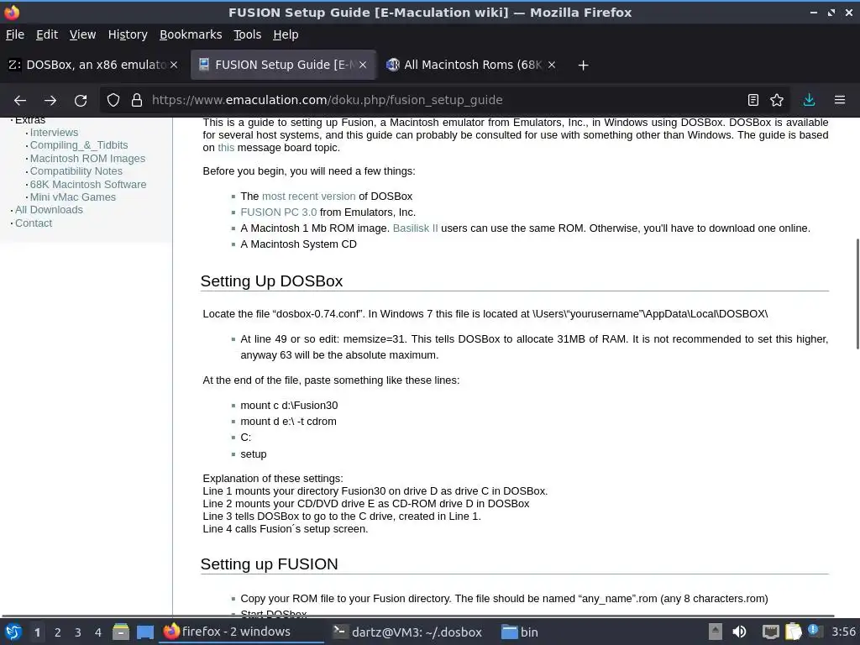The width and height of the screenshot is (860, 645).
Task: Open Mini vMac Games link
Action: tap(72, 197)
